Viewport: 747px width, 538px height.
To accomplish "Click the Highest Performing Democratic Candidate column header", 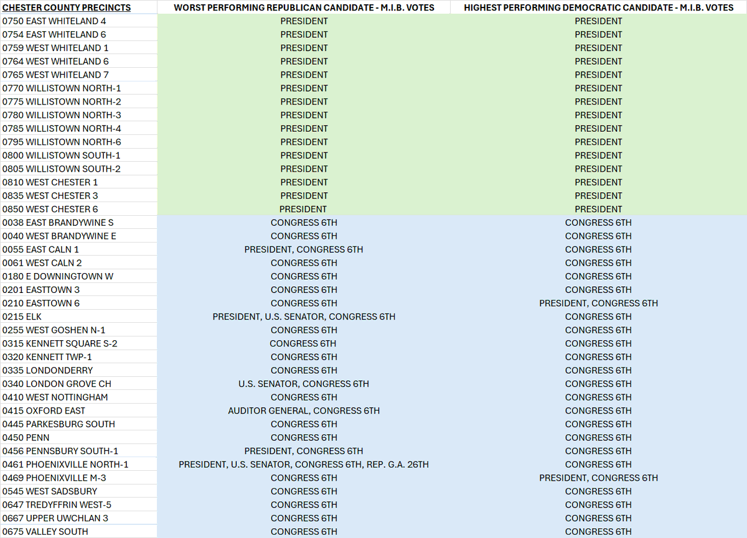I will 598,7.
